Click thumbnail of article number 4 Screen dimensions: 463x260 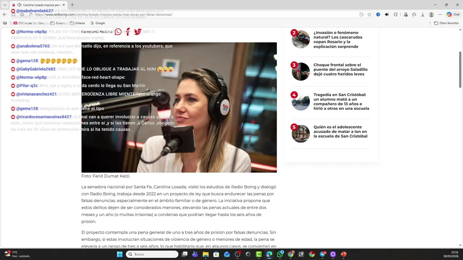point(301,101)
